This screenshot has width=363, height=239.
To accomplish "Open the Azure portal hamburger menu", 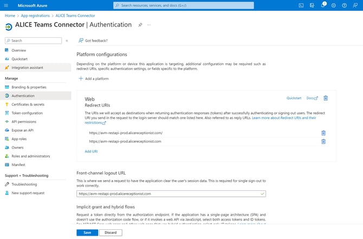I will coord(7,5).
